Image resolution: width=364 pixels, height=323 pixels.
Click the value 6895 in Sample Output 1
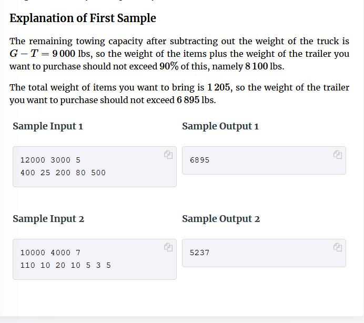[x=200, y=160]
